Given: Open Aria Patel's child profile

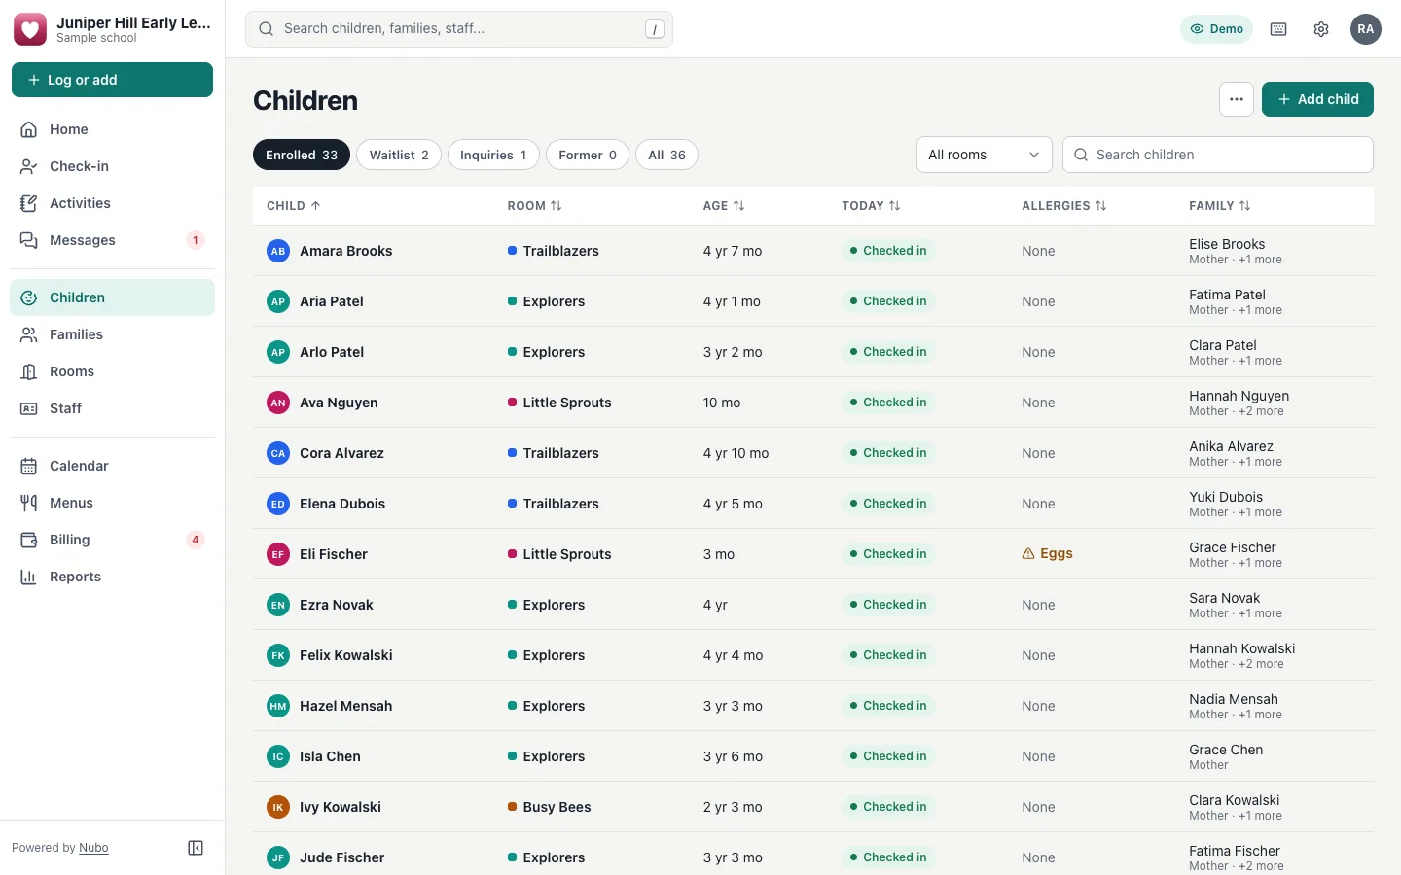Looking at the screenshot, I should (332, 301).
